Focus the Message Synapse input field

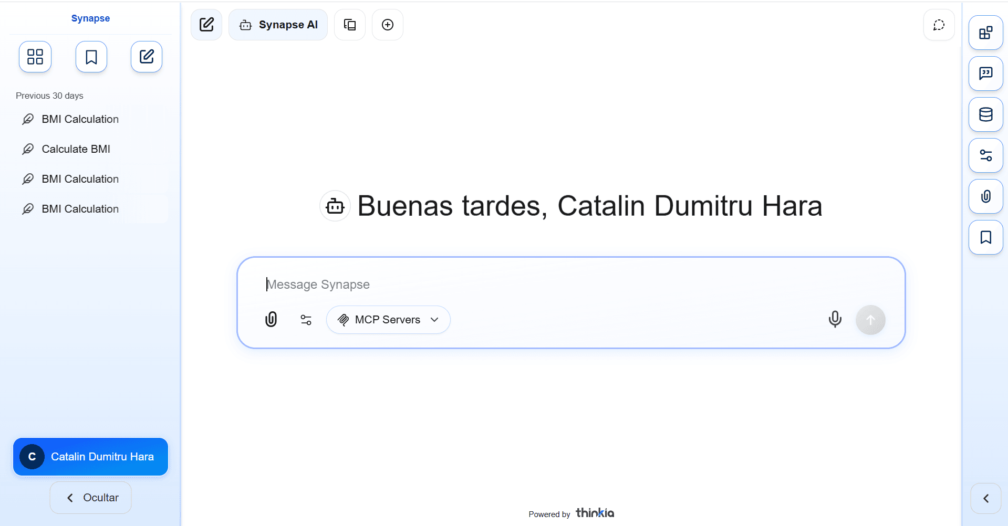571,285
